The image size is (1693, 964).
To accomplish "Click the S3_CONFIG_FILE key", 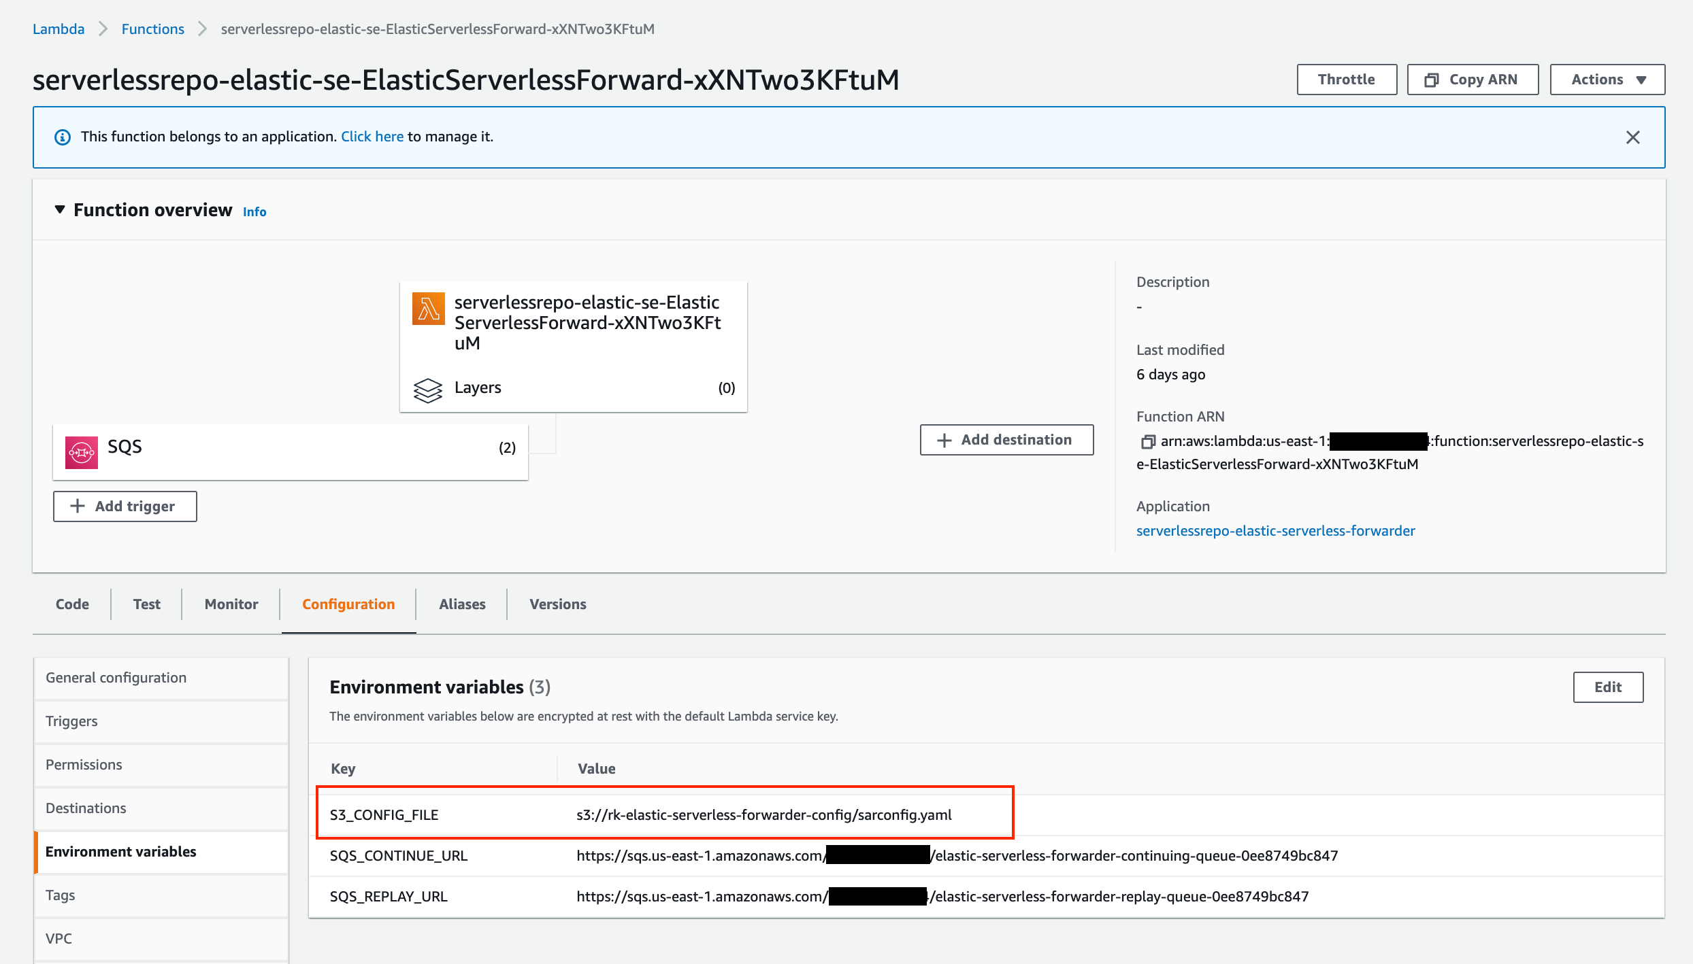I will coord(384,815).
